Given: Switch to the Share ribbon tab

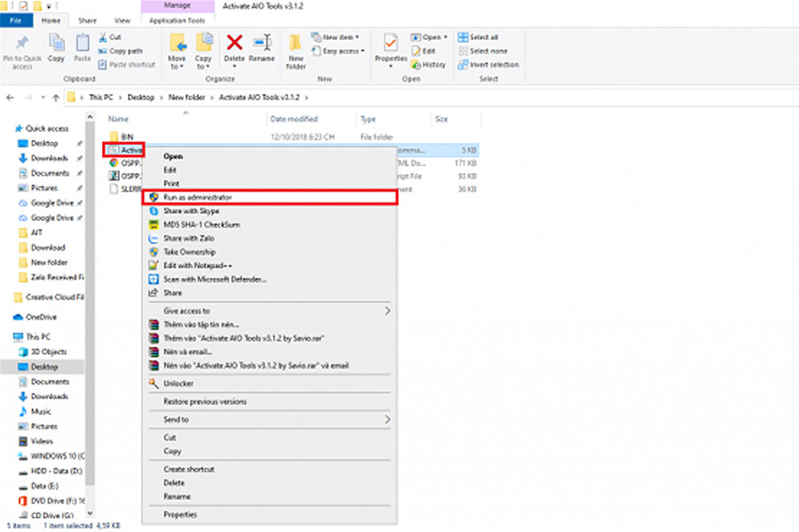Looking at the screenshot, I should [87, 20].
